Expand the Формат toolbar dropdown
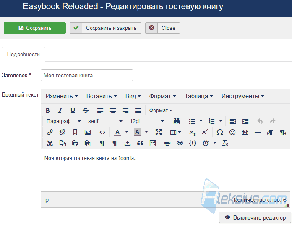Viewport: 292px width, 225px height. [161, 110]
